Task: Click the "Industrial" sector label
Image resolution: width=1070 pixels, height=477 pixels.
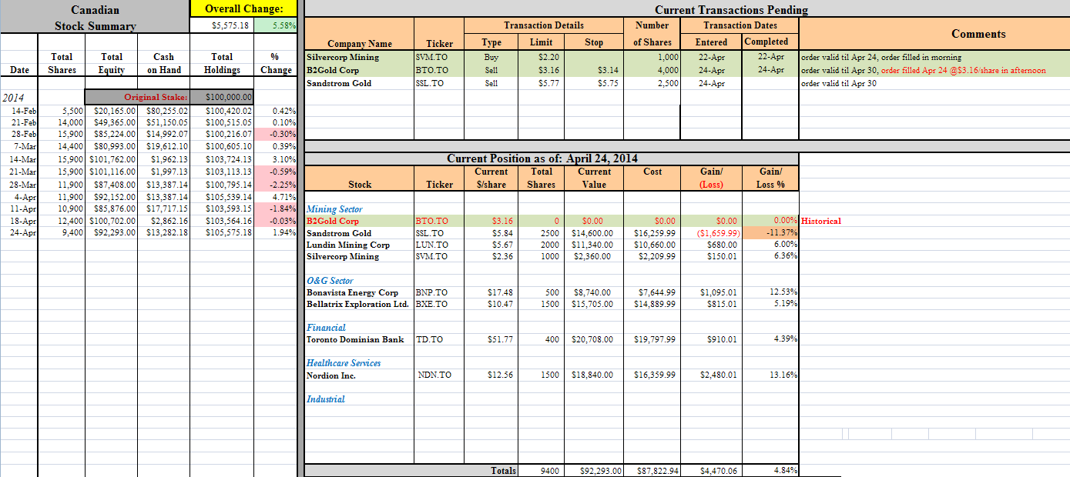Action: click(326, 399)
